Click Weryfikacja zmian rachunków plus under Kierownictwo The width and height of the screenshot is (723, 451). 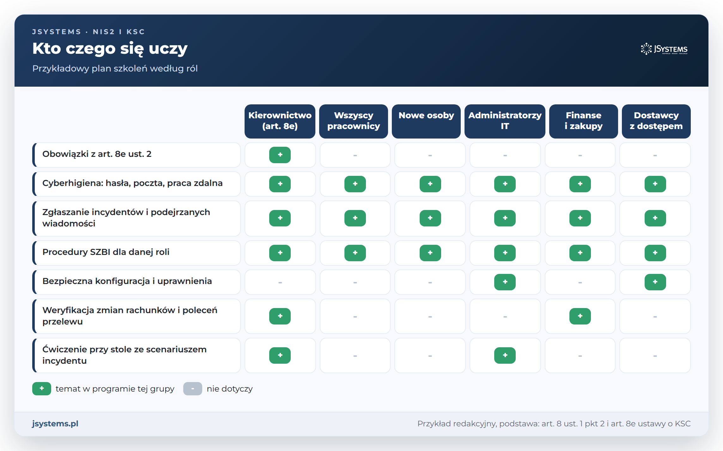[x=280, y=316]
